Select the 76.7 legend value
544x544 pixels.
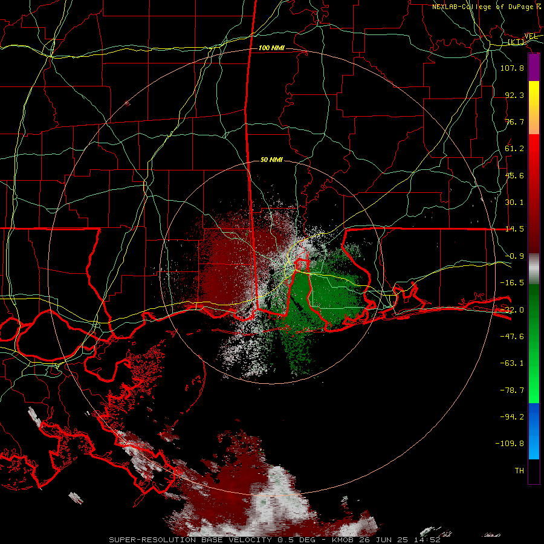pos(514,121)
